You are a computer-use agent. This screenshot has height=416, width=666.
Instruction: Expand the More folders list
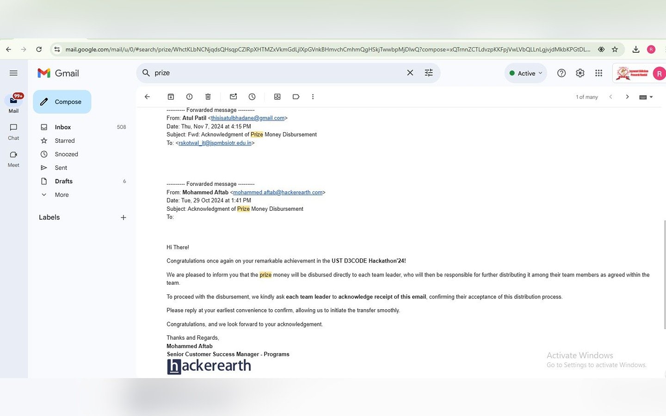(x=62, y=195)
